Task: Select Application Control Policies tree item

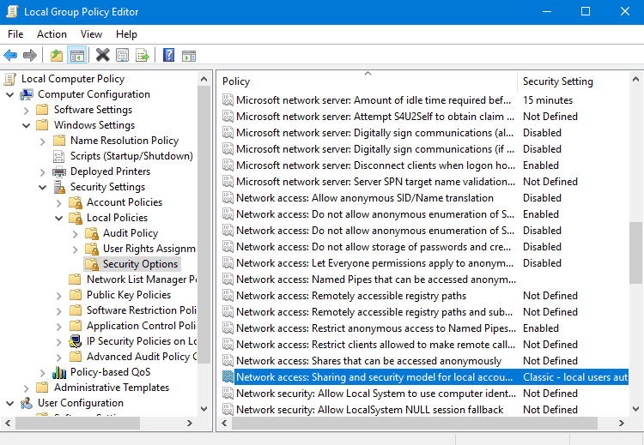Action: [x=141, y=326]
